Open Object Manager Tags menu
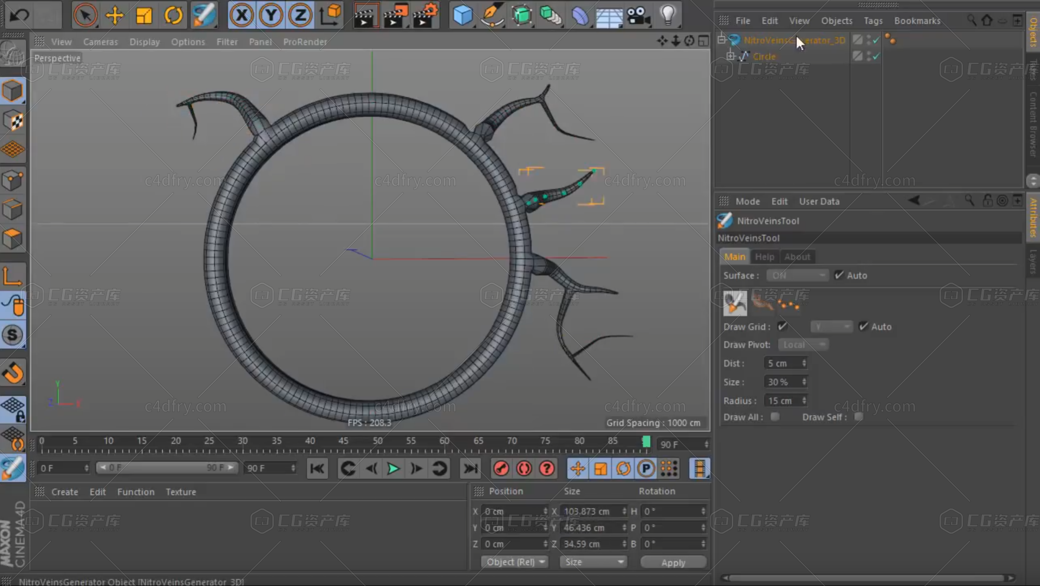1040x586 pixels. (x=873, y=21)
